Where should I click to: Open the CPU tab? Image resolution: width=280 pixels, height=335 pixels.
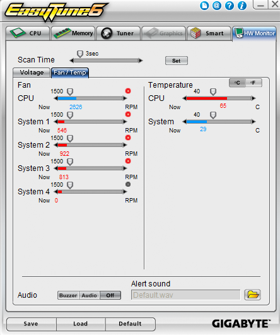pos(28,33)
